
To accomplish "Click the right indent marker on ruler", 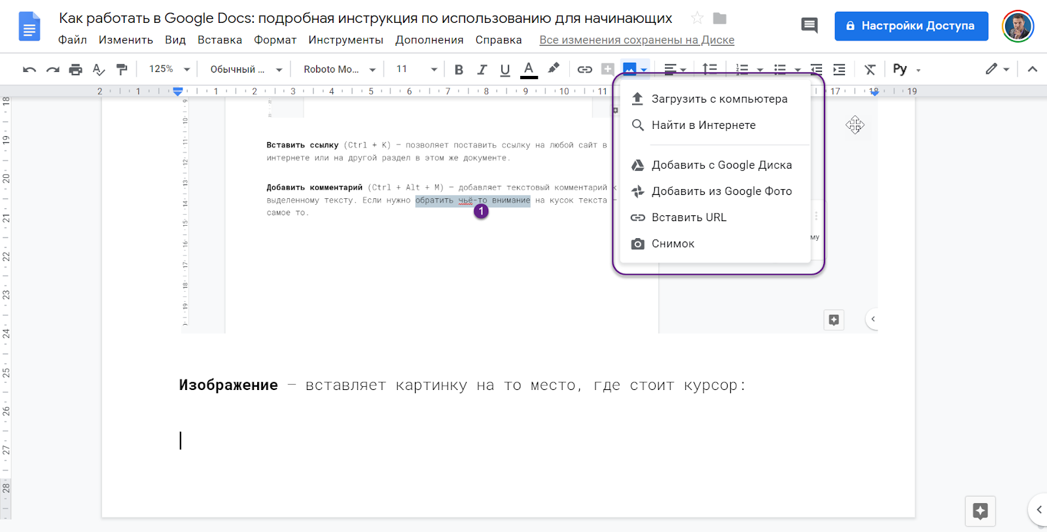I will pos(874,92).
